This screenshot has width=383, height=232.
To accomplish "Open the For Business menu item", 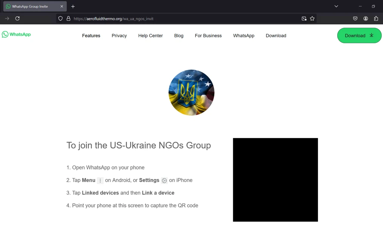I will pyautogui.click(x=208, y=36).
